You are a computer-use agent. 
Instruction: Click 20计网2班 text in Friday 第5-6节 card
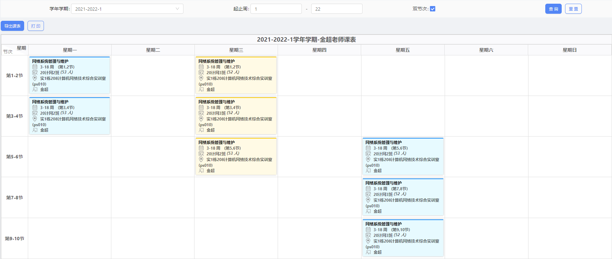[x=383, y=154]
